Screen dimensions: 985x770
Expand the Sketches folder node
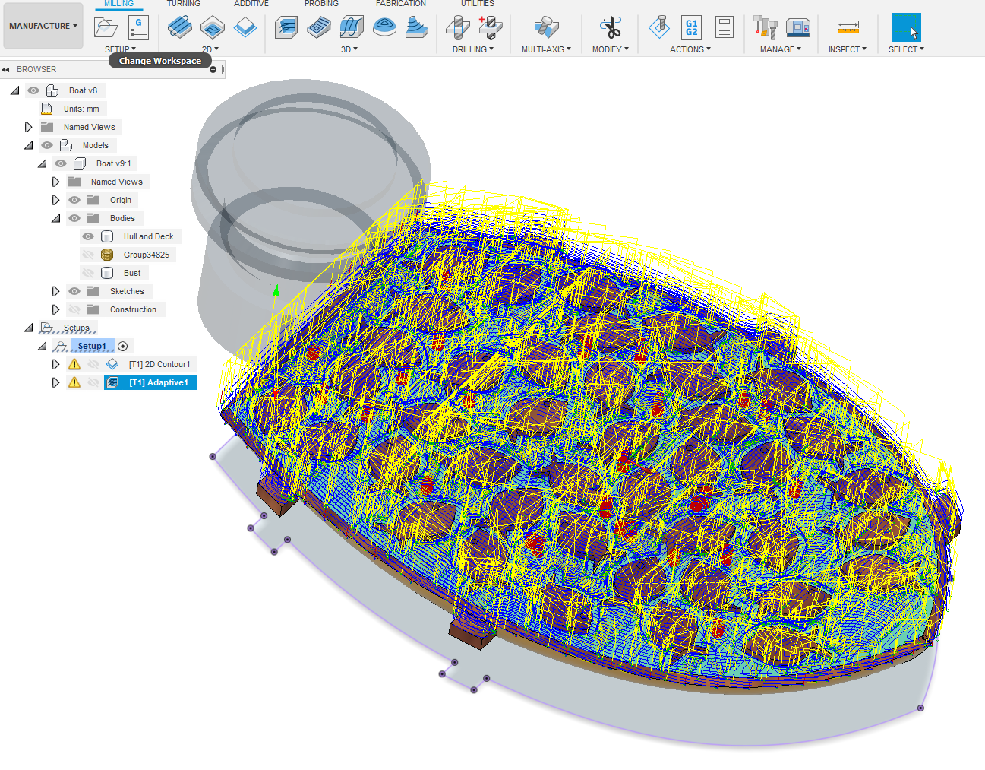coord(56,291)
